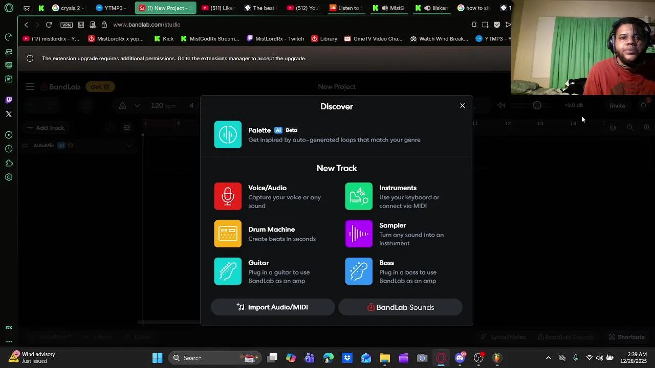Viewport: 655px width, 368px height.
Task: Switch to the YTMP3 browser tab
Action: (113, 8)
